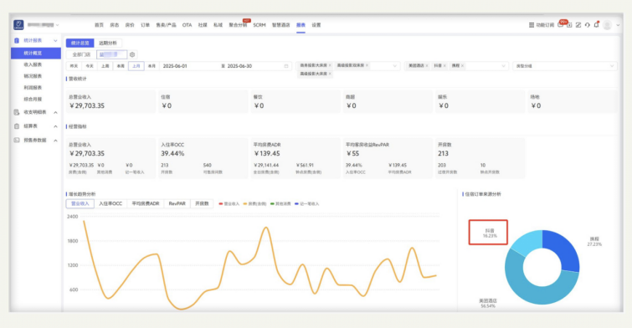Screen dimensions: 632x328
Task: Open the SCRM top menu
Action: (x=259, y=25)
